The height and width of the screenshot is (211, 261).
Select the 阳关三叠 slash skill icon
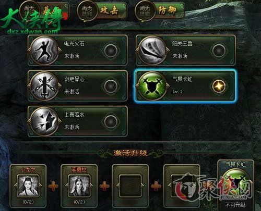[152, 51]
